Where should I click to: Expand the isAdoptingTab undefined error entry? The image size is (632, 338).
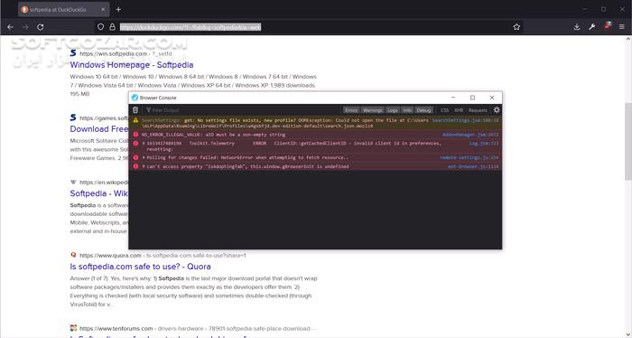[144, 166]
